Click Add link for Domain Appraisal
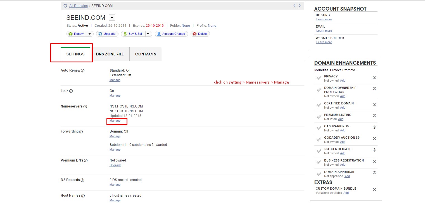 coord(347,176)
